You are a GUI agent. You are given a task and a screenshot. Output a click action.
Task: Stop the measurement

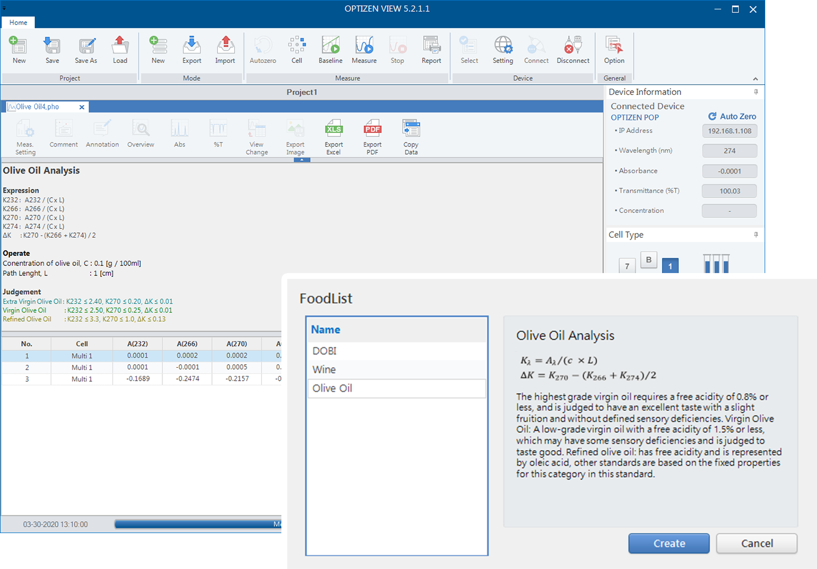pyautogui.click(x=398, y=50)
